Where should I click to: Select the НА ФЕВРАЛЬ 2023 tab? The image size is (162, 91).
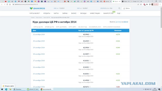[95, 27]
